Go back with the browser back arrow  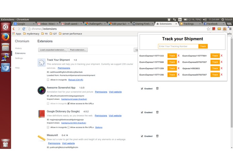pyautogui.click(x=14, y=29)
